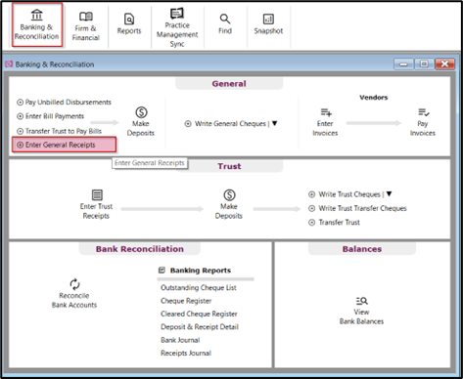Open Enter Trust Receipts icon
The height and width of the screenshot is (379, 463).
(x=97, y=194)
